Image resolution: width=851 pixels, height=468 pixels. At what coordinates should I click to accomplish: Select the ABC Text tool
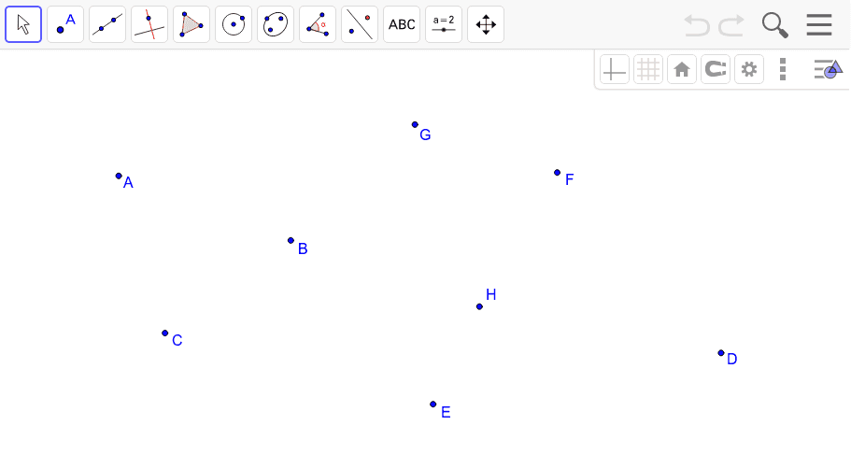[x=402, y=24]
